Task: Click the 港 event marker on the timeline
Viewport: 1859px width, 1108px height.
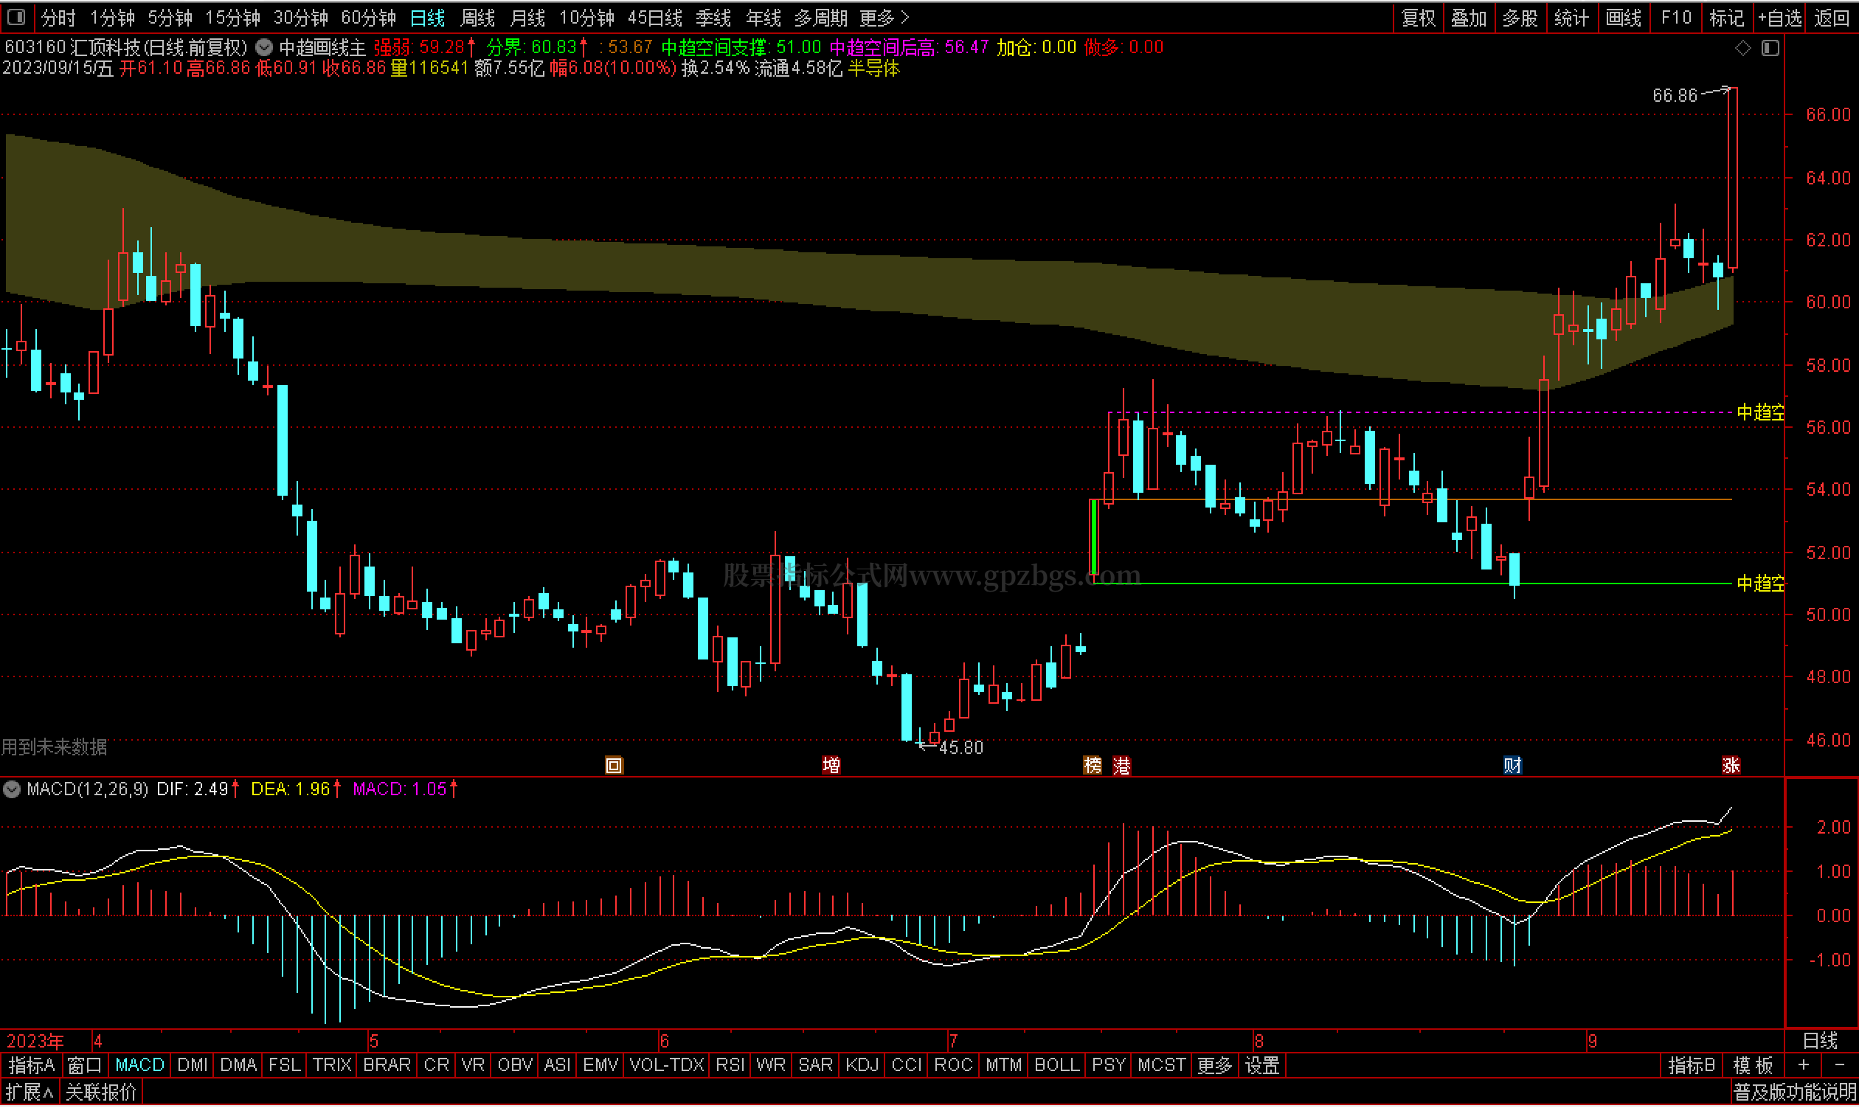Action: [1121, 765]
